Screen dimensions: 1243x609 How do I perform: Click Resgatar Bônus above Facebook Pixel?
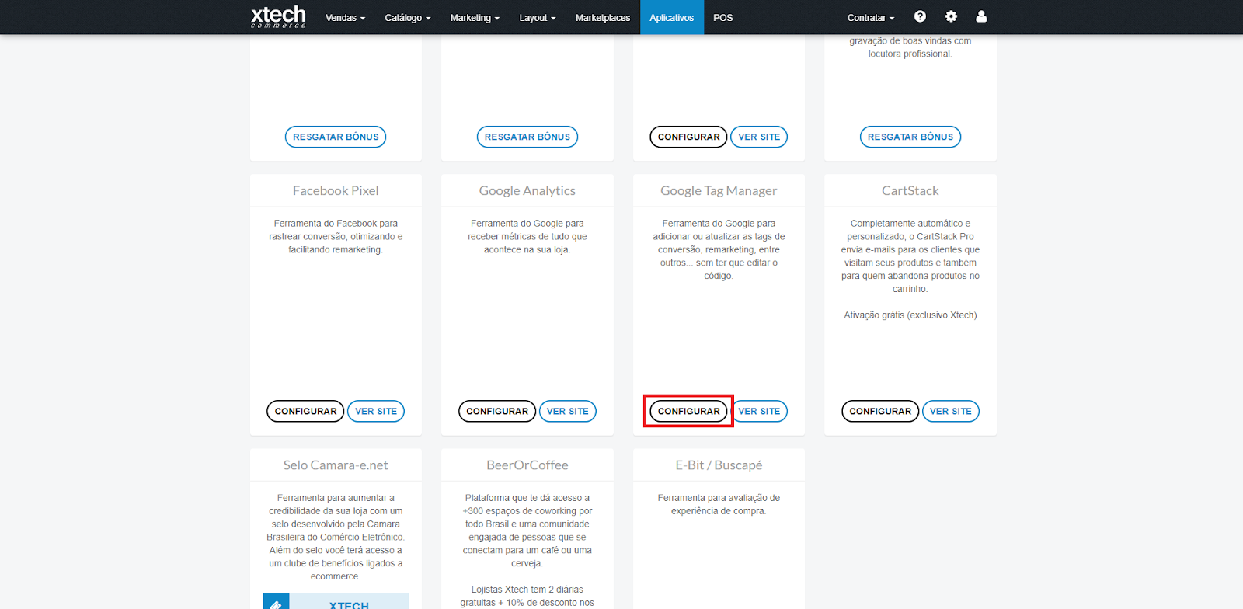[x=336, y=137]
